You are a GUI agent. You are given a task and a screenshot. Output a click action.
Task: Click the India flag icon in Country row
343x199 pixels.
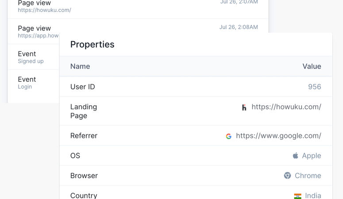(x=297, y=196)
